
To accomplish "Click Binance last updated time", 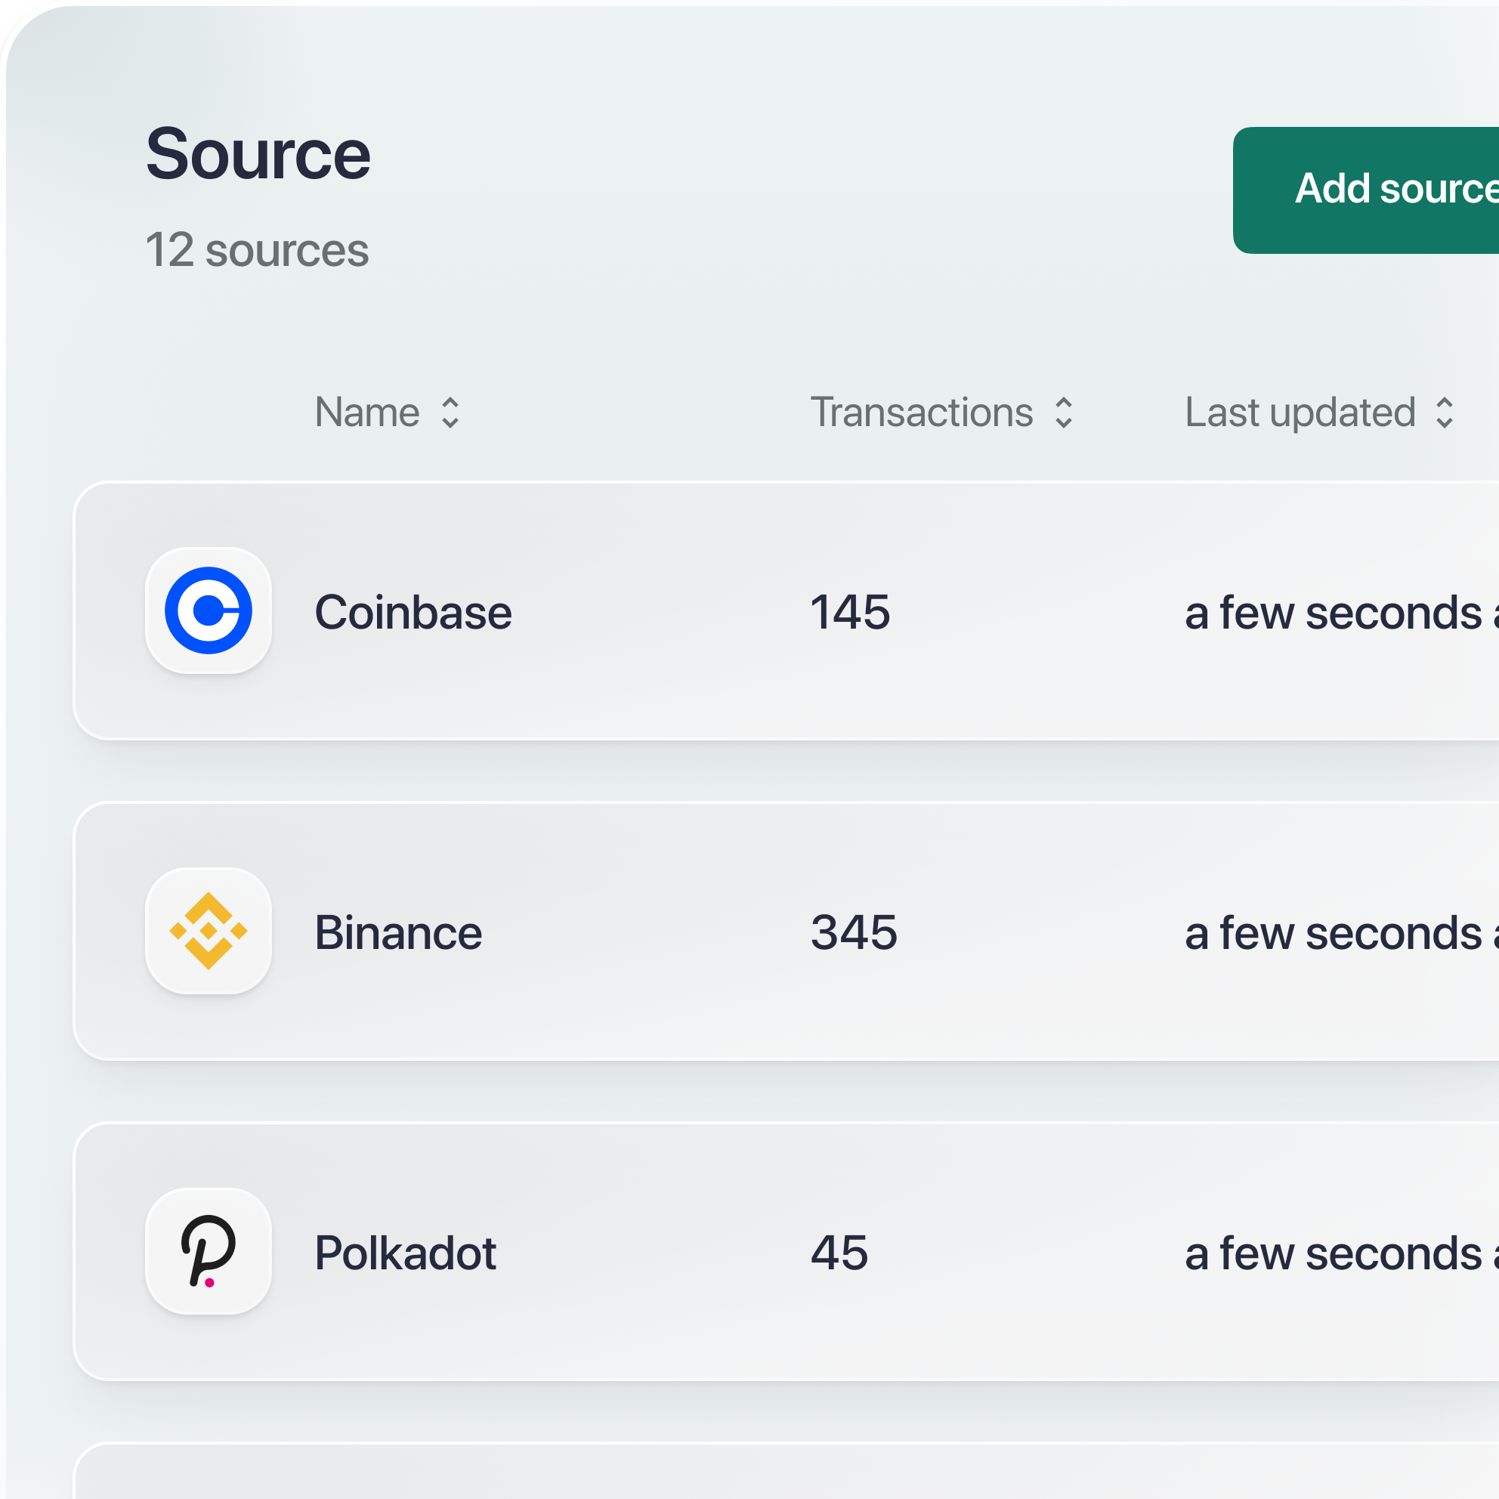I will click(1343, 933).
